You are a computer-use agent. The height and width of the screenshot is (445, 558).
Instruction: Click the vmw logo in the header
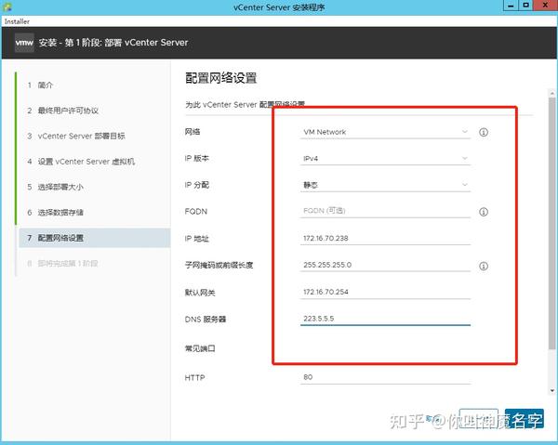(x=24, y=43)
